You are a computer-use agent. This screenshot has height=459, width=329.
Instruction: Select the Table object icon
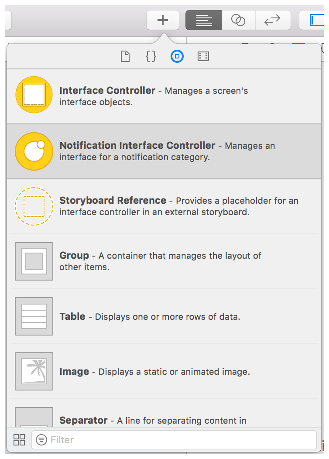coord(34,316)
